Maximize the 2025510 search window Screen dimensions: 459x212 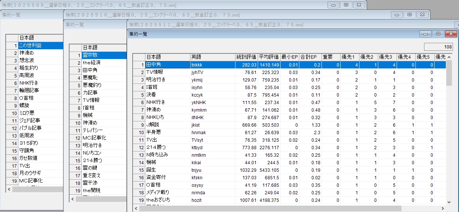pyautogui.click(x=409, y=15)
